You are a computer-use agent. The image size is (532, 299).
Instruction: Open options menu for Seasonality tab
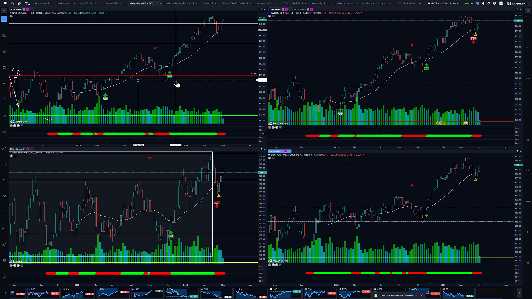click(x=325, y=4)
